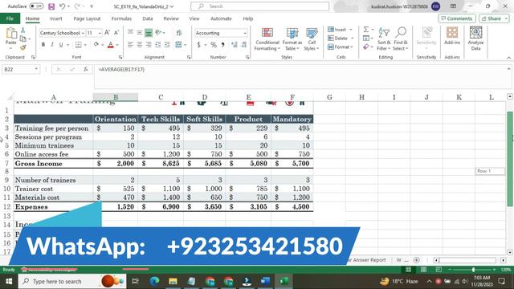Adjust the zoom slider handle
The width and height of the screenshot is (514, 289).
pos(473,270)
